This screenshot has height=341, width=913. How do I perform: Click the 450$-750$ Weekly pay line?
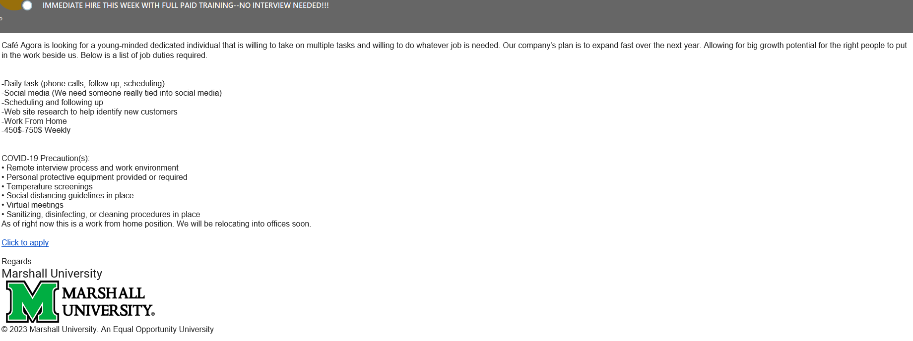click(36, 130)
